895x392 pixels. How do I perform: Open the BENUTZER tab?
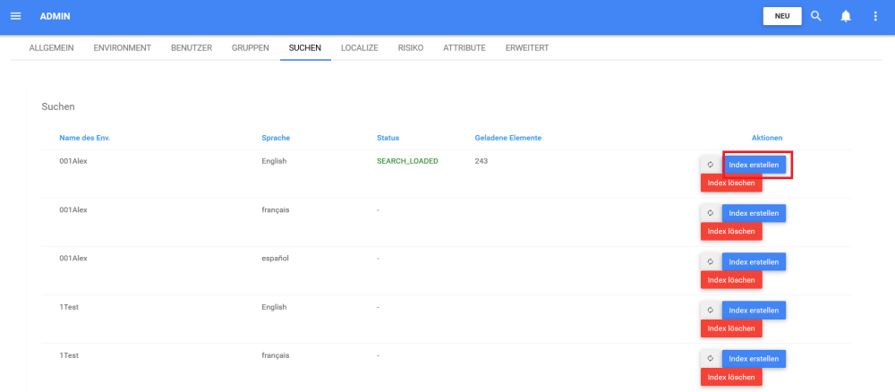[192, 48]
